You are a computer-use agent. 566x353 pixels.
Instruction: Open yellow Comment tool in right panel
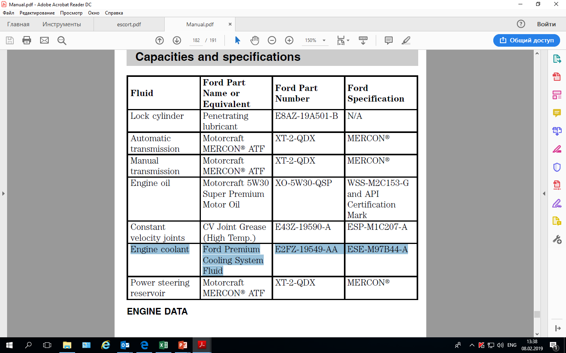tap(557, 113)
